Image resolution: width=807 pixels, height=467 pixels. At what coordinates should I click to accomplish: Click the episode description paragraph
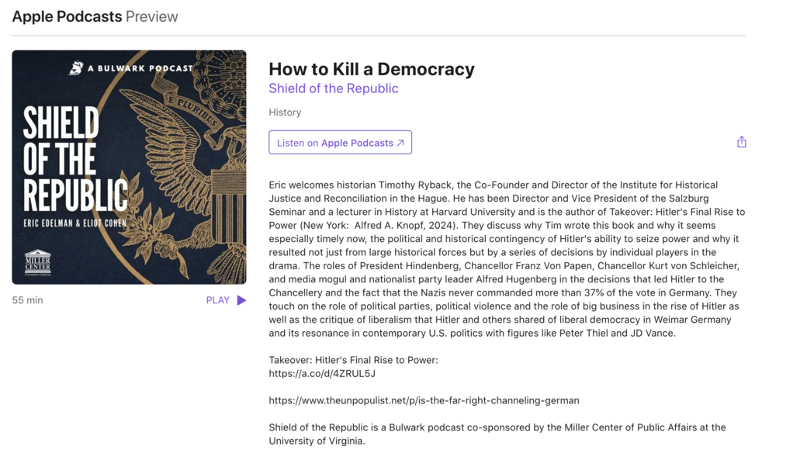point(504,259)
